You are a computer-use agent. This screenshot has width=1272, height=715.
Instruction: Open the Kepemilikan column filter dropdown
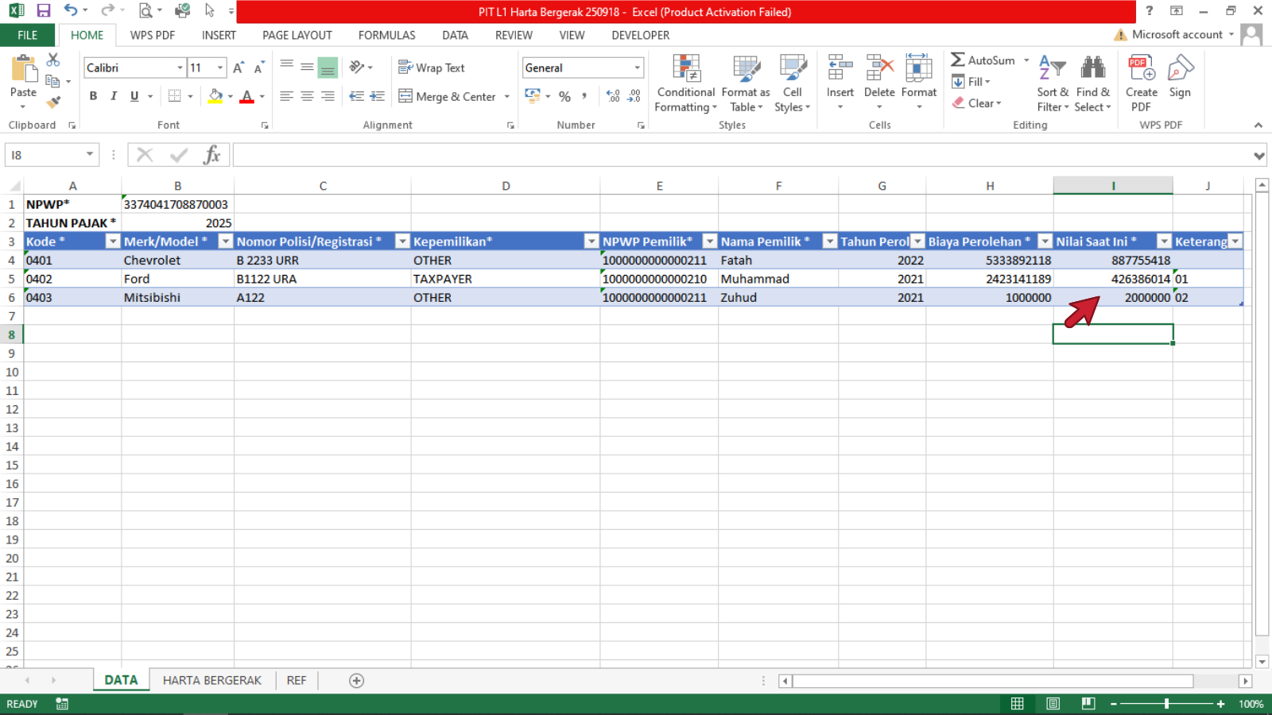click(x=591, y=242)
